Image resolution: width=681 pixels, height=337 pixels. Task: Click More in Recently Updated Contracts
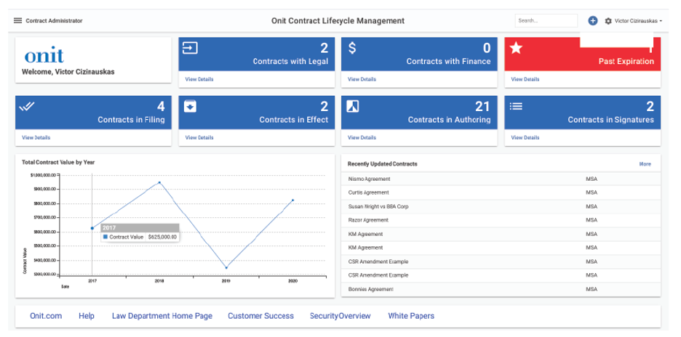coord(645,164)
